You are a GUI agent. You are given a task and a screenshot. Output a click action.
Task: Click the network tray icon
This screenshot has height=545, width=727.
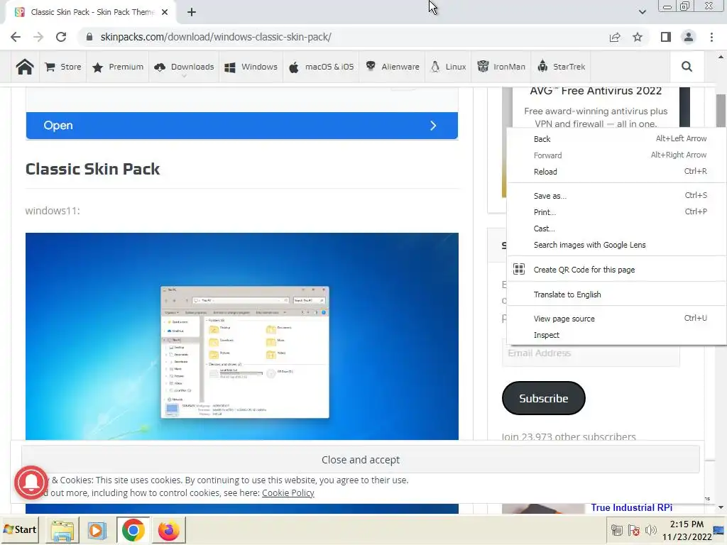click(617, 530)
